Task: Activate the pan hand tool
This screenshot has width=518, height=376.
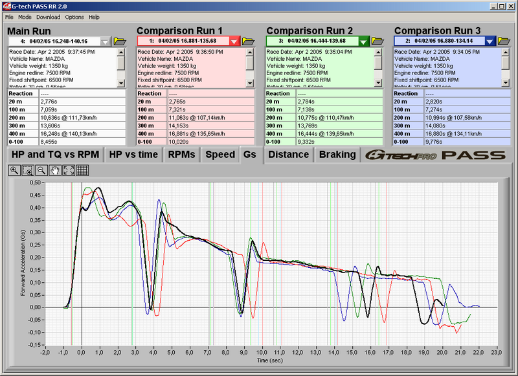Action: (x=55, y=170)
